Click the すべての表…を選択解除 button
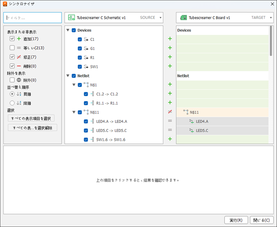This screenshot has width=277, height=227. [x=32, y=128]
